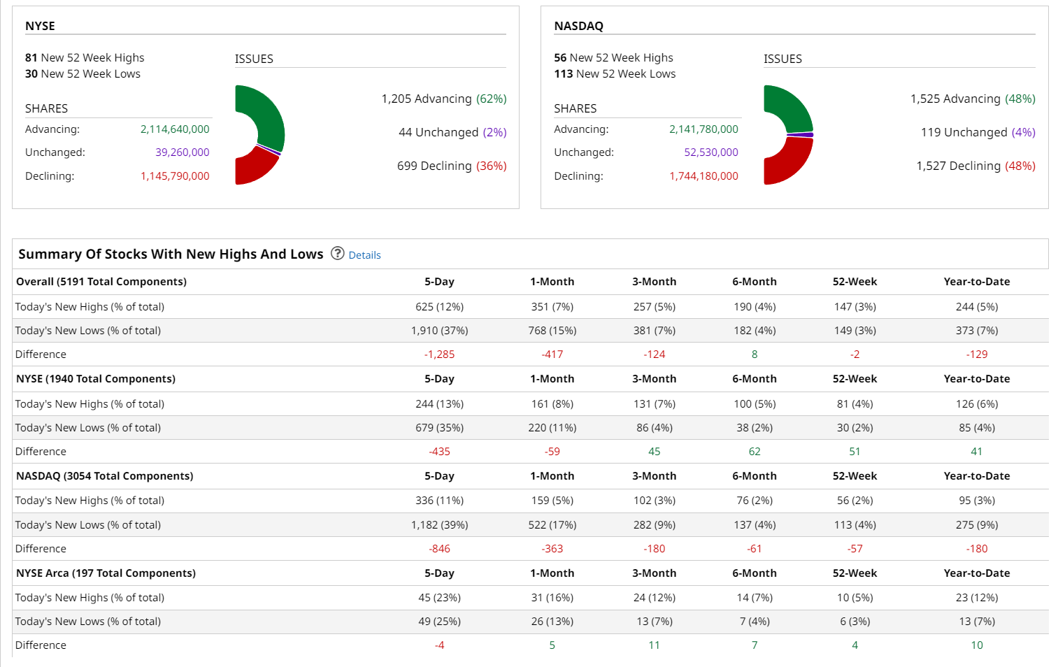Click Overall 5-Day difference '-1,285'
1051x667 pixels.
439,354
